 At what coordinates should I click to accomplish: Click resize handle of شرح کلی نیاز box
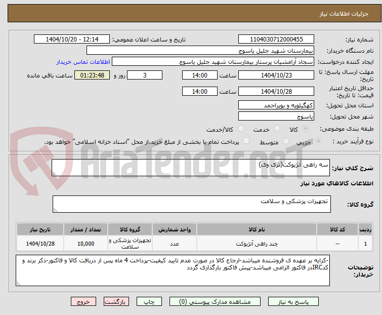tap(54, 174)
